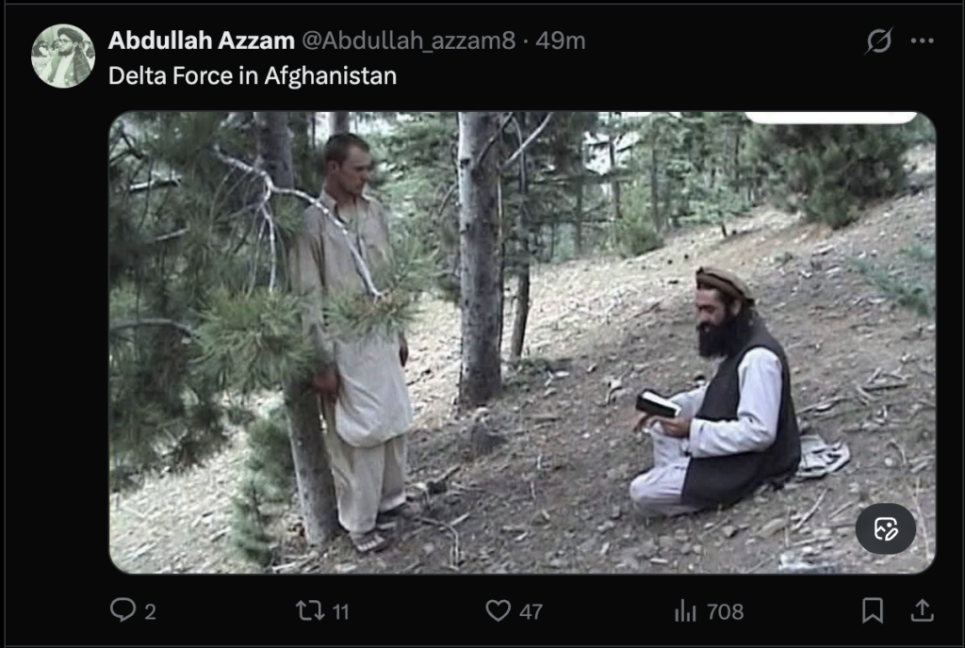Open view analytics bar chart icon
965x648 pixels.
click(x=685, y=610)
